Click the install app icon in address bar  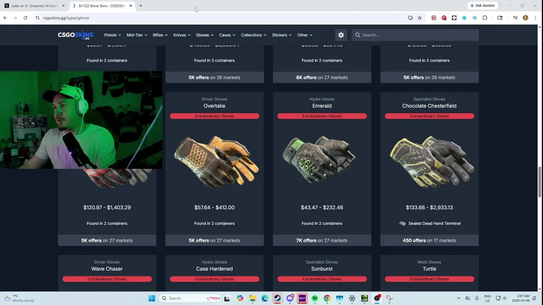(x=410, y=18)
